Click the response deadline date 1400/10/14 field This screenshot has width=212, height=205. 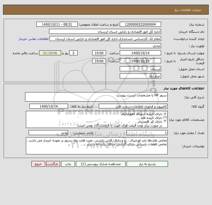140,53
